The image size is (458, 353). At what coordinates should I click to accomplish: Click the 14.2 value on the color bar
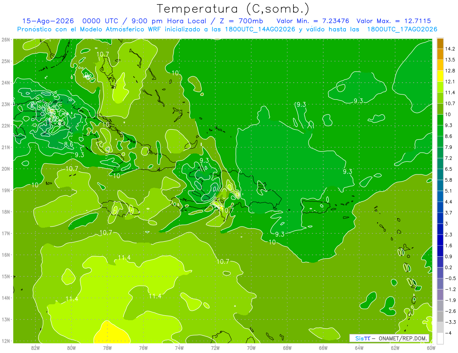(x=450, y=49)
